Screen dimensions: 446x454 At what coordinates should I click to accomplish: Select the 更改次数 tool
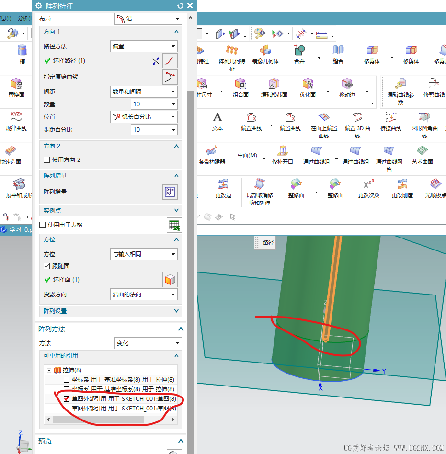(369, 184)
